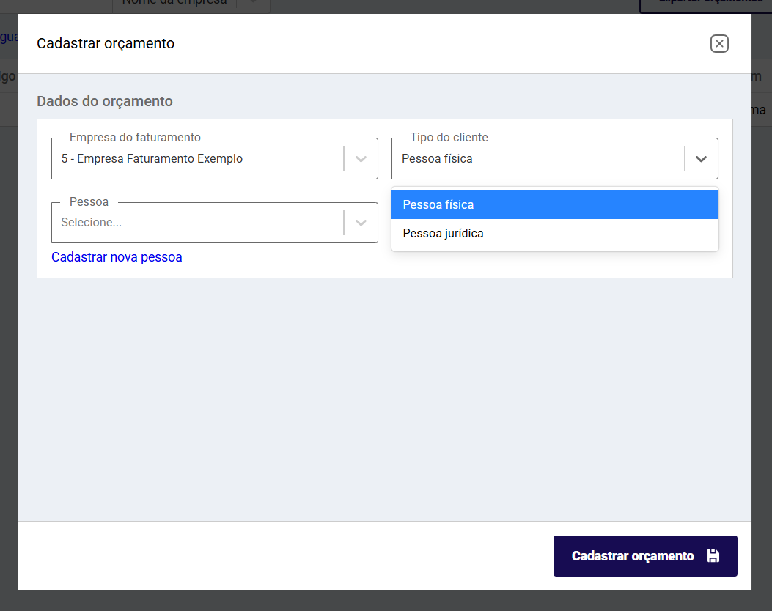
Task: Click the Tipo do cliente selected value
Action: tap(437, 159)
